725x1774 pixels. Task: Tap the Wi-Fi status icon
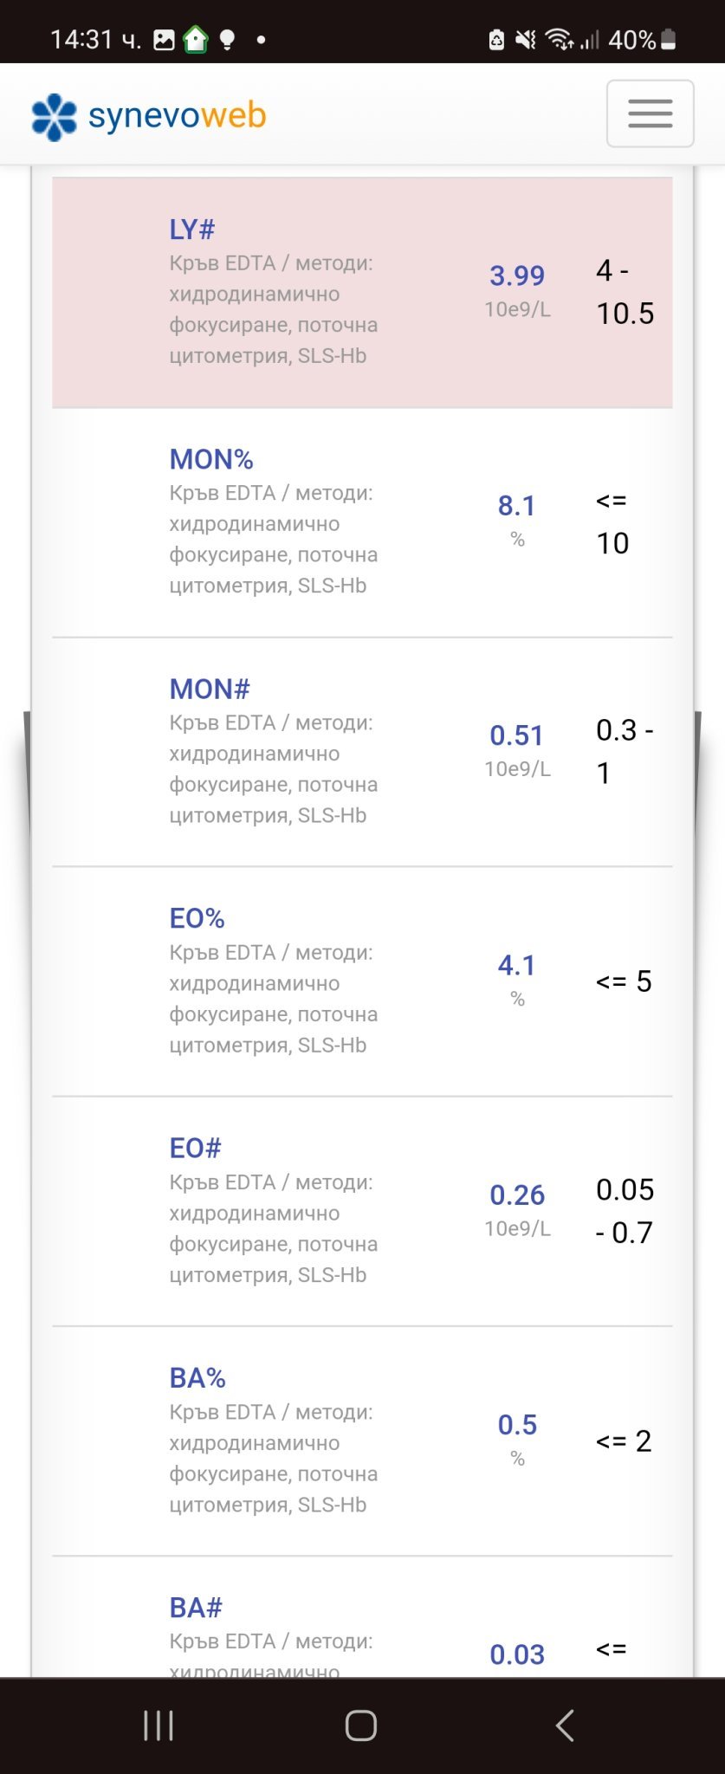560,40
